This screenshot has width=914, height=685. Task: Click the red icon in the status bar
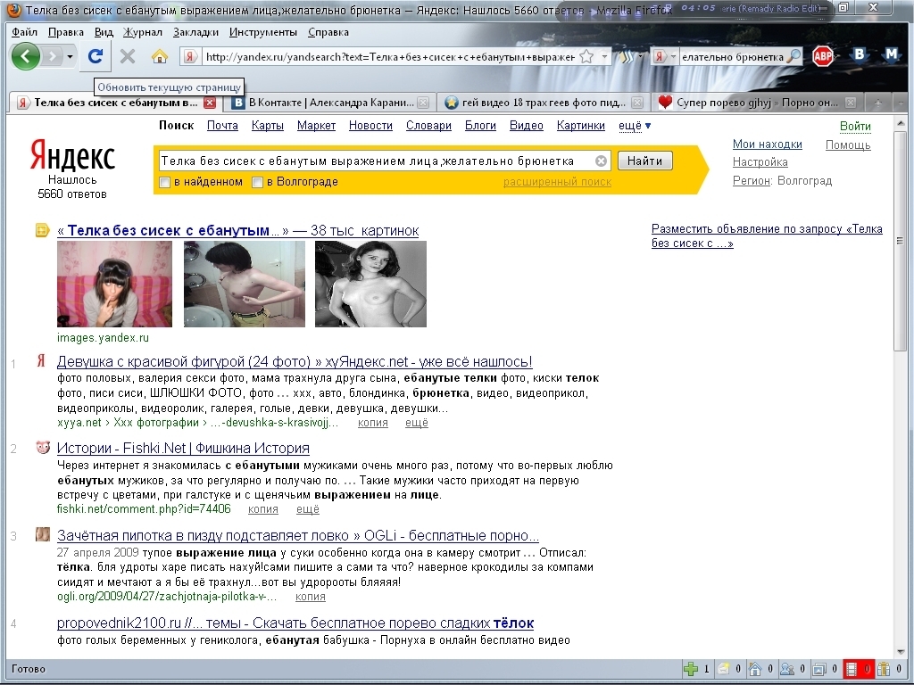pos(852,669)
